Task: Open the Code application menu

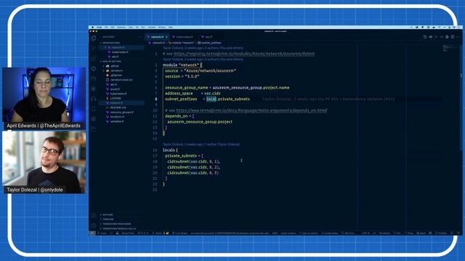Action: click(x=100, y=28)
